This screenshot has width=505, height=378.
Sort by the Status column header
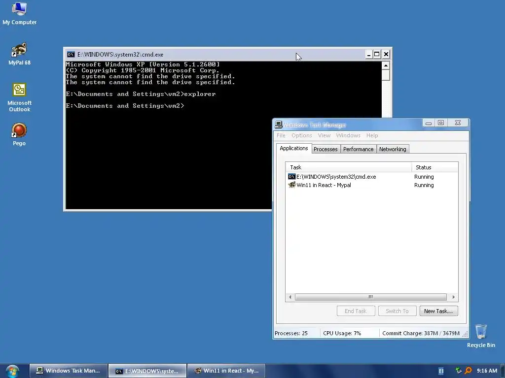435,167
